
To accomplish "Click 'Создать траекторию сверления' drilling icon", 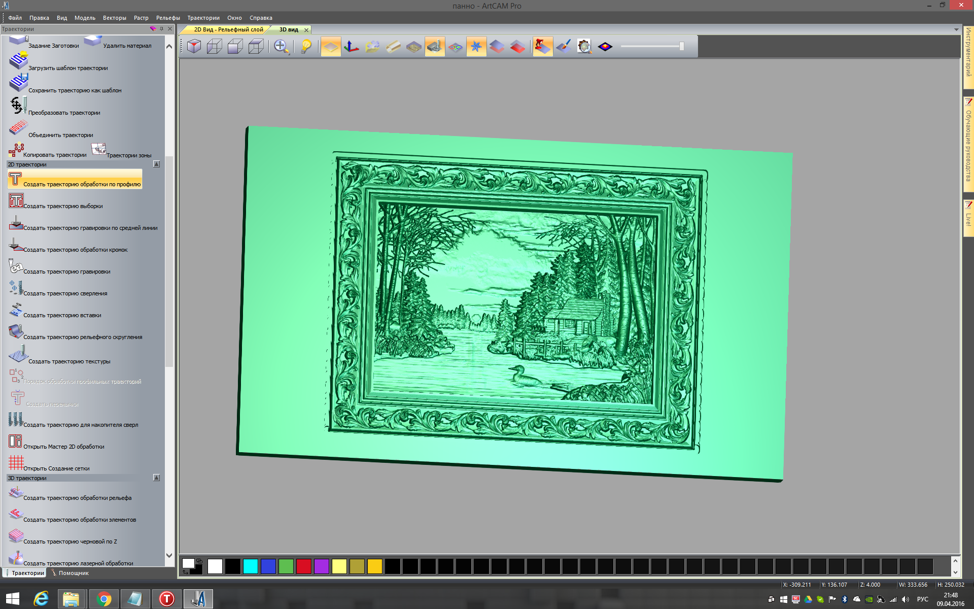I will (16, 288).
